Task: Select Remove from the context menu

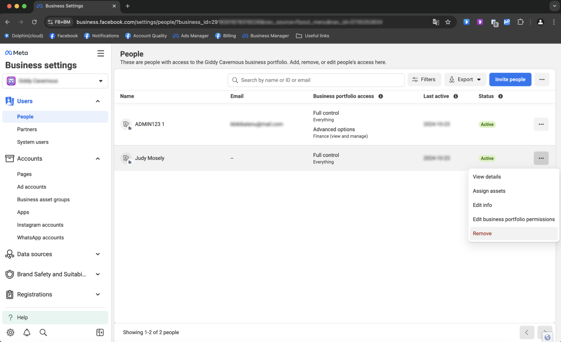Action: point(482,233)
